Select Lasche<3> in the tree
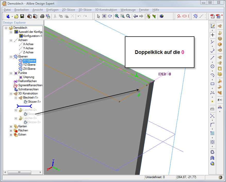 tap(30, 118)
